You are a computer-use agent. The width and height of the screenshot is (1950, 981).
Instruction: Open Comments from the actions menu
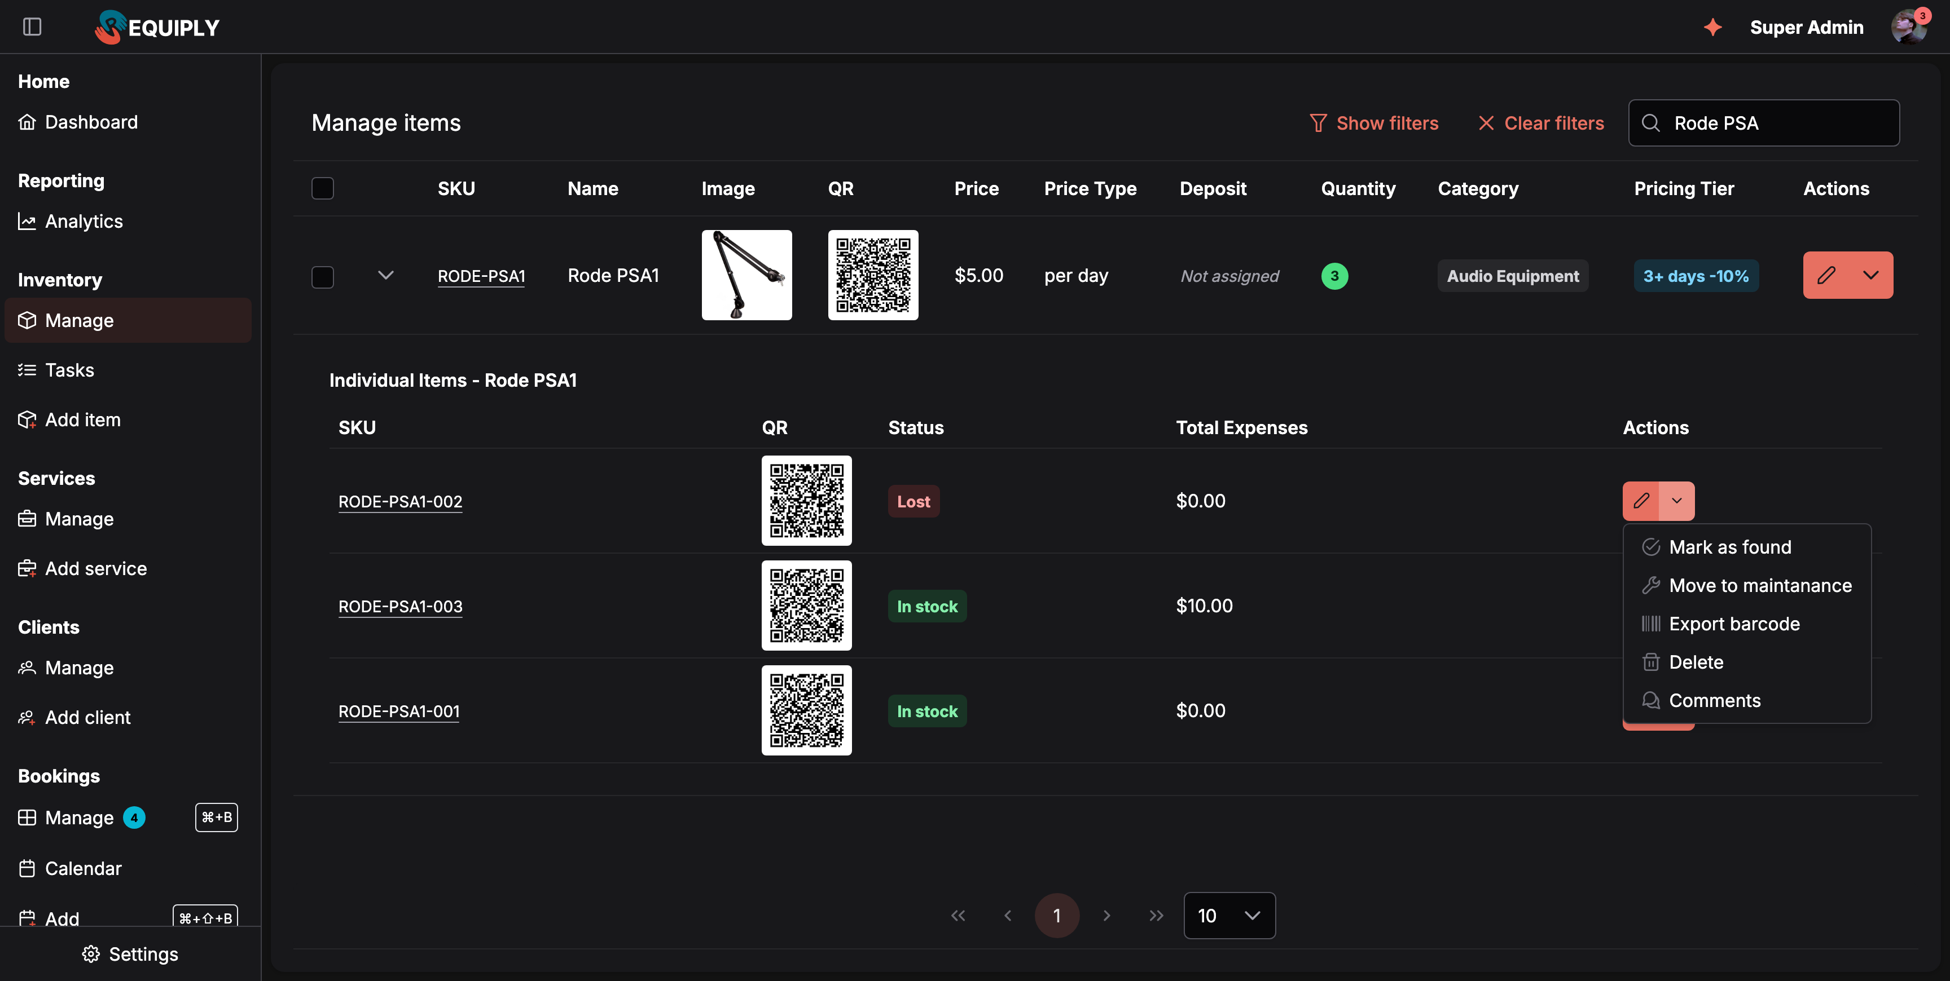[x=1747, y=700]
